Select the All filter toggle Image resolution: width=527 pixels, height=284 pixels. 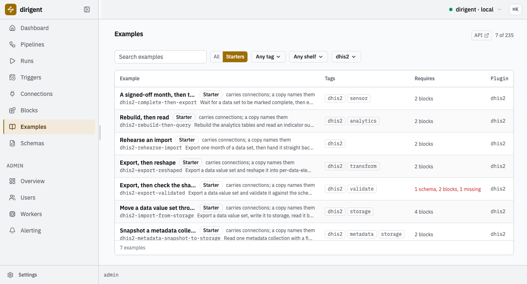click(217, 57)
